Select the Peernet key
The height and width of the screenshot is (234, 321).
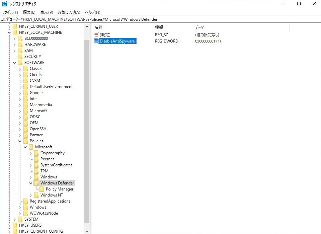47,159
